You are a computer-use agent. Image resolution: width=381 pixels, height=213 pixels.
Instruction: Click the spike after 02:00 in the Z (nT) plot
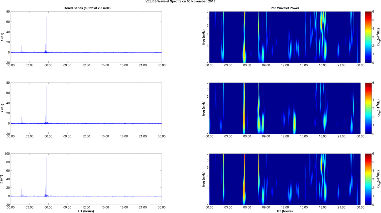25,183
